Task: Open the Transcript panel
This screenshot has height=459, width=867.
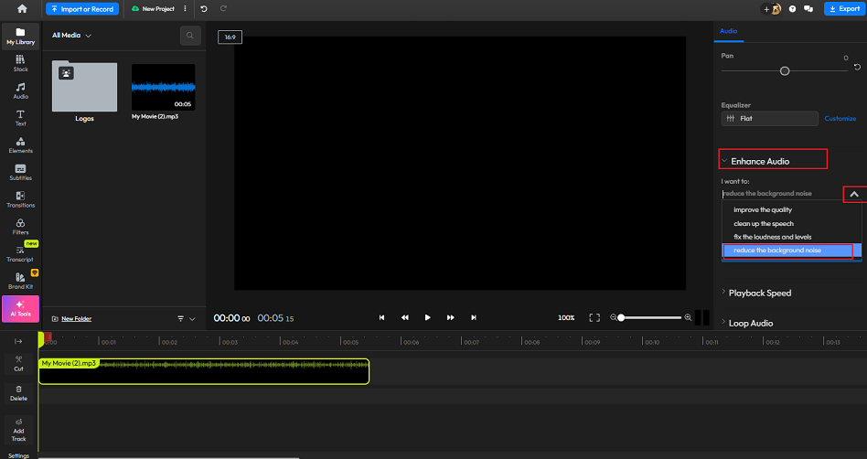Action: [x=20, y=253]
